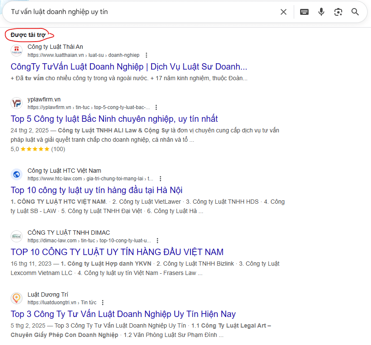Viewport: 371px width, 345px height.
Task: Search by image using camera lens icon
Action: [338, 12]
